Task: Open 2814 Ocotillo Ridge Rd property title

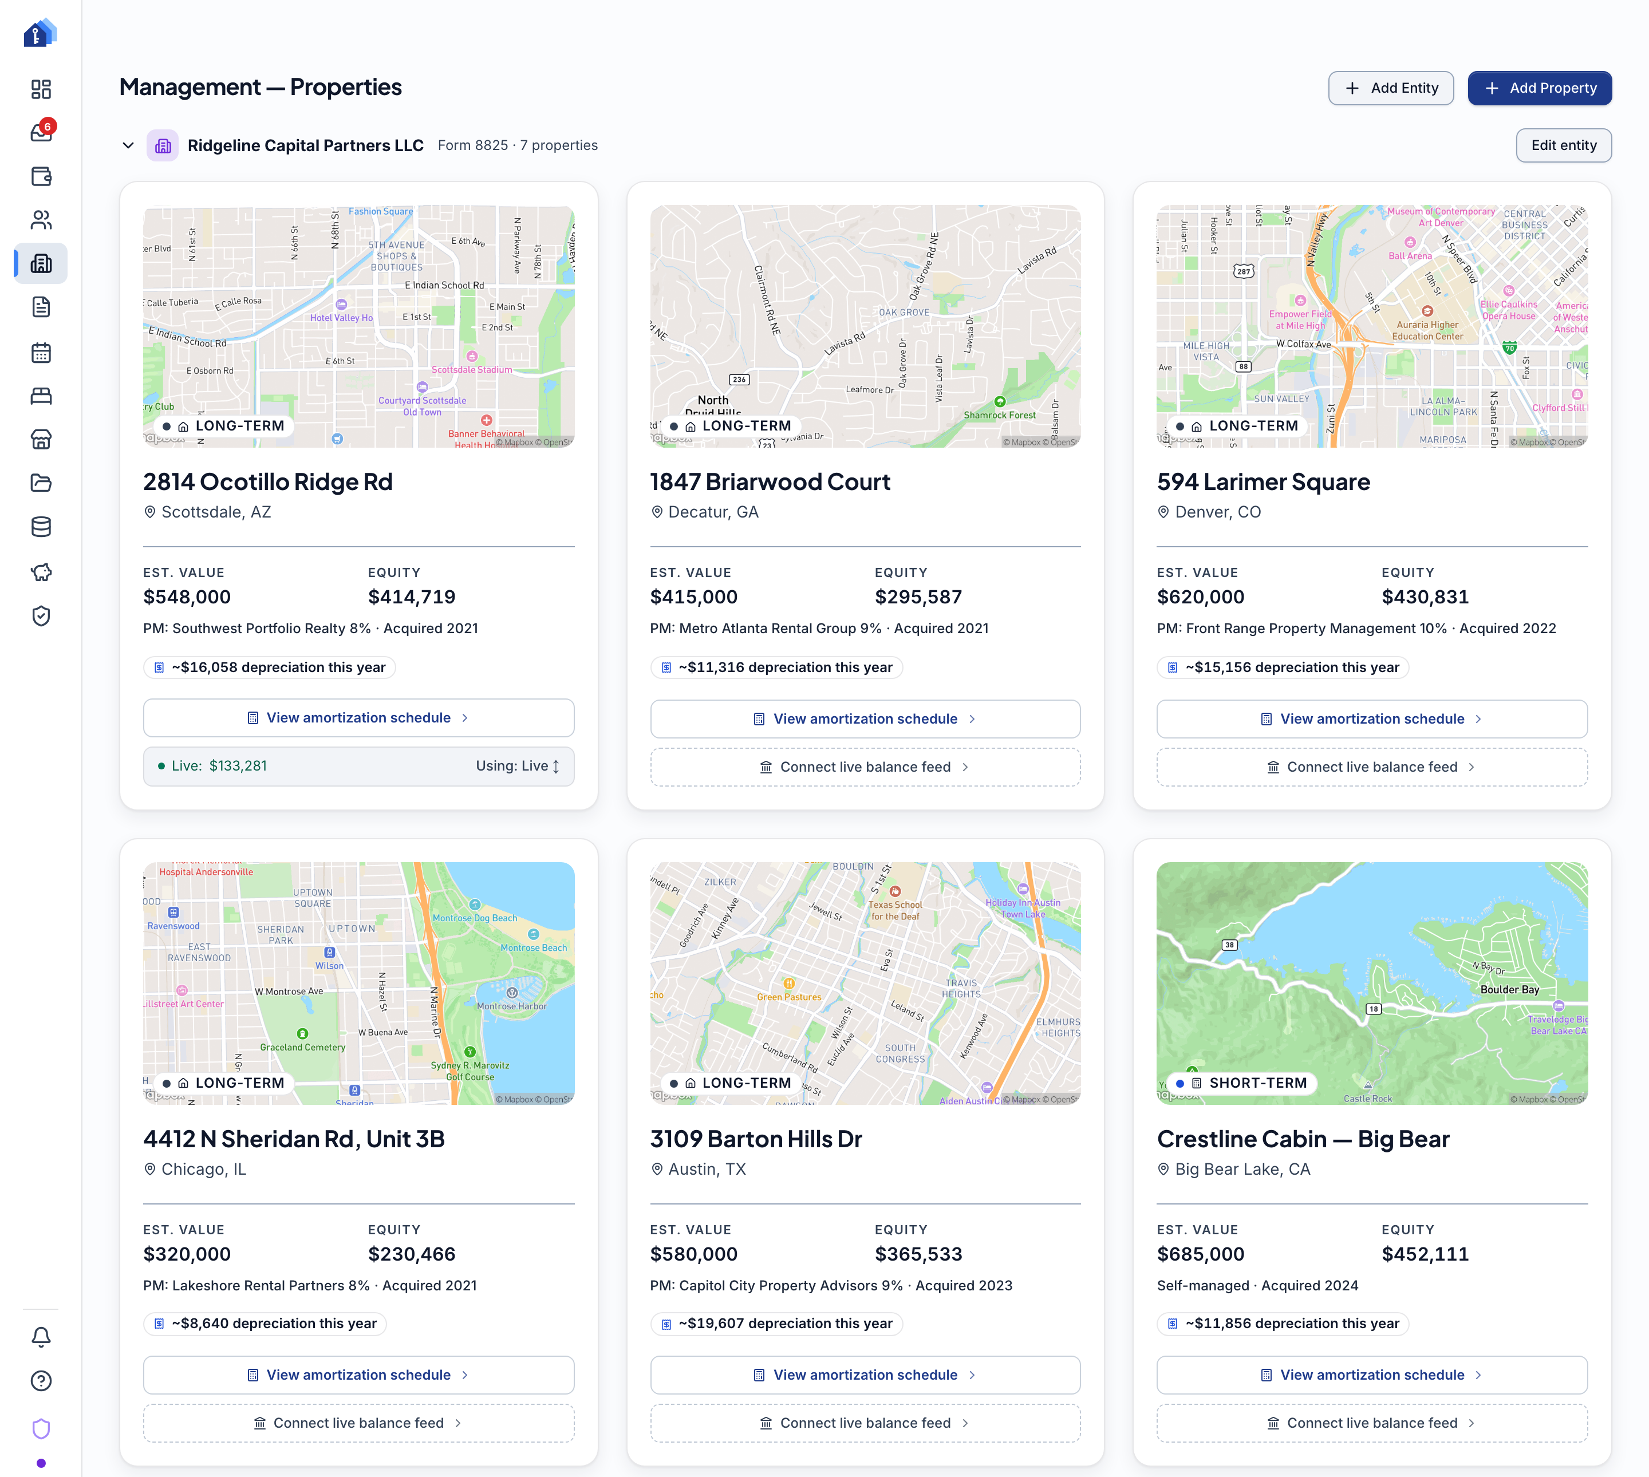Action: tap(268, 482)
